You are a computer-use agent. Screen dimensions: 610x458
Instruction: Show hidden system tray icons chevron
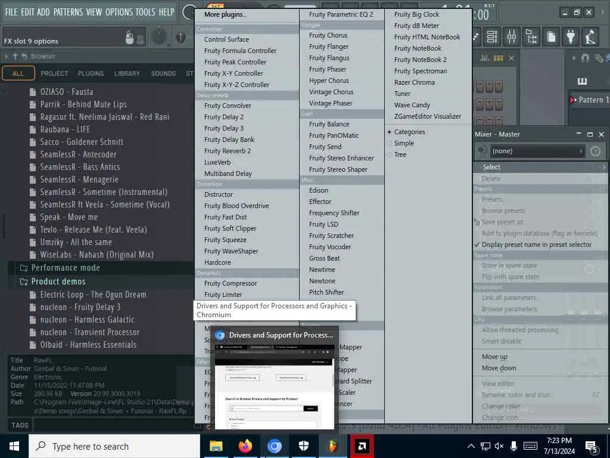pyautogui.click(x=471, y=446)
